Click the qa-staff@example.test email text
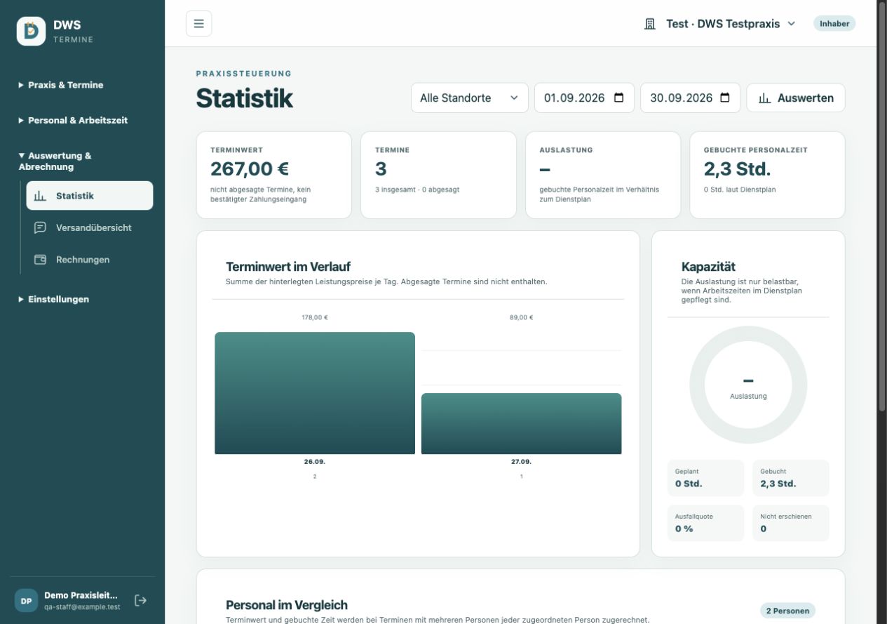 click(82, 607)
